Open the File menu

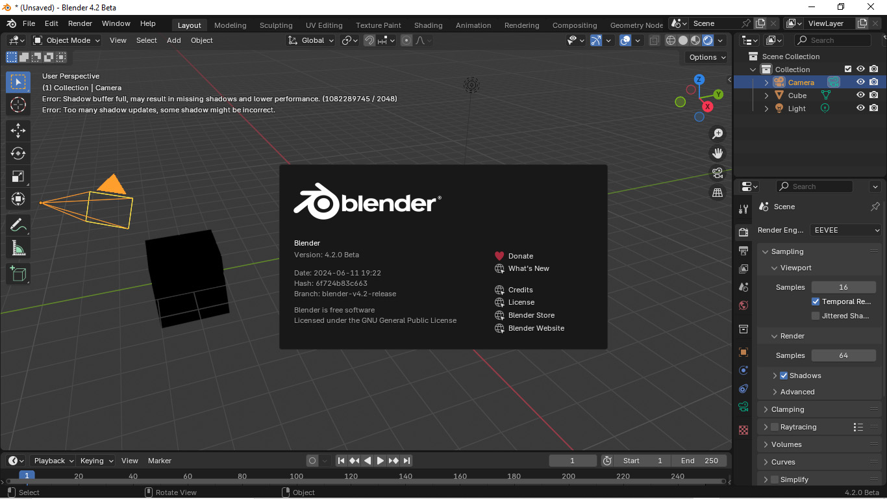point(29,23)
